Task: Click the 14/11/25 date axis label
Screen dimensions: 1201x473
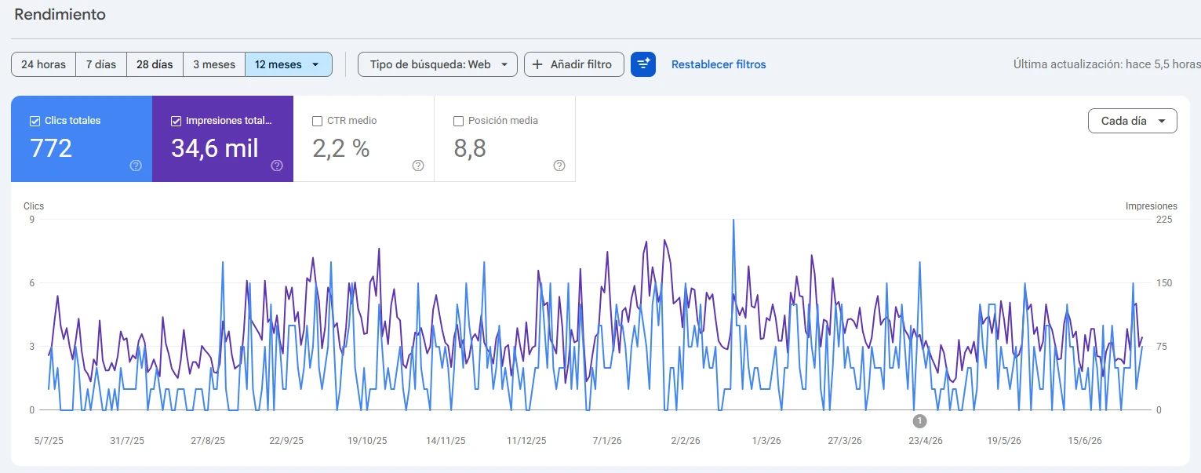Action: tap(446, 441)
